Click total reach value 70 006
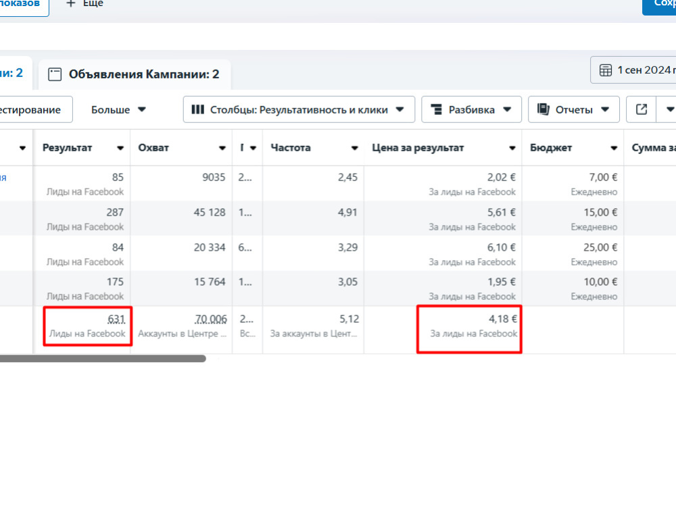 (x=211, y=319)
